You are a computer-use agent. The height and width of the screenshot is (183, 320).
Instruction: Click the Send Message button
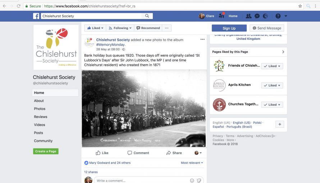[x=267, y=28]
